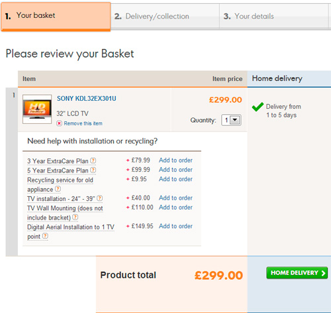Click the red remove item cross icon
331x313 pixels.
tap(59, 123)
